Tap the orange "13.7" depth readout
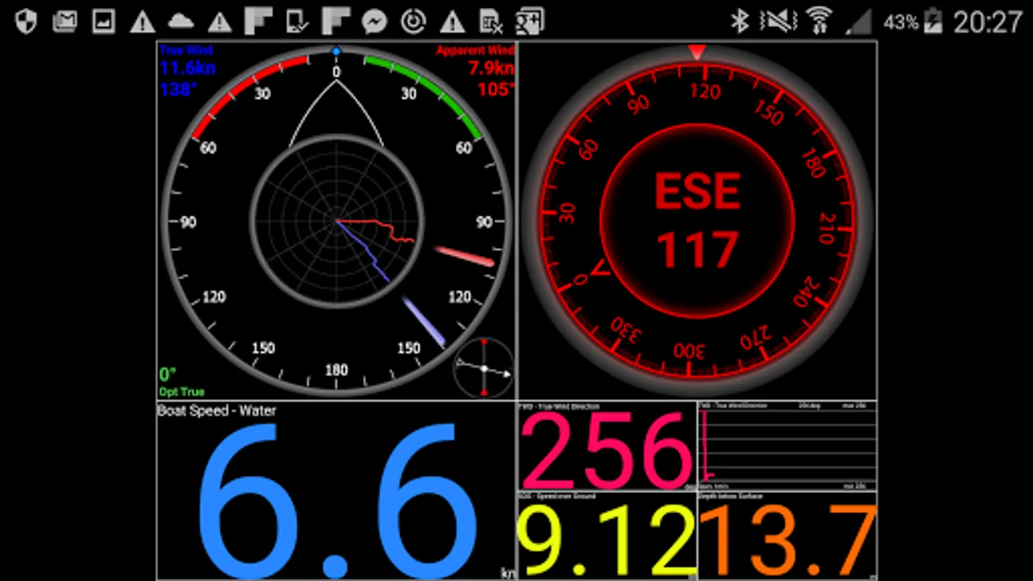Screen dimensions: 1033x581 [x=788, y=540]
